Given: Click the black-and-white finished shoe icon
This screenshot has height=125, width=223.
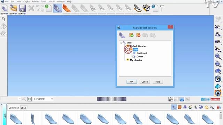Looking at the screenshot, I should (x=138, y=8).
